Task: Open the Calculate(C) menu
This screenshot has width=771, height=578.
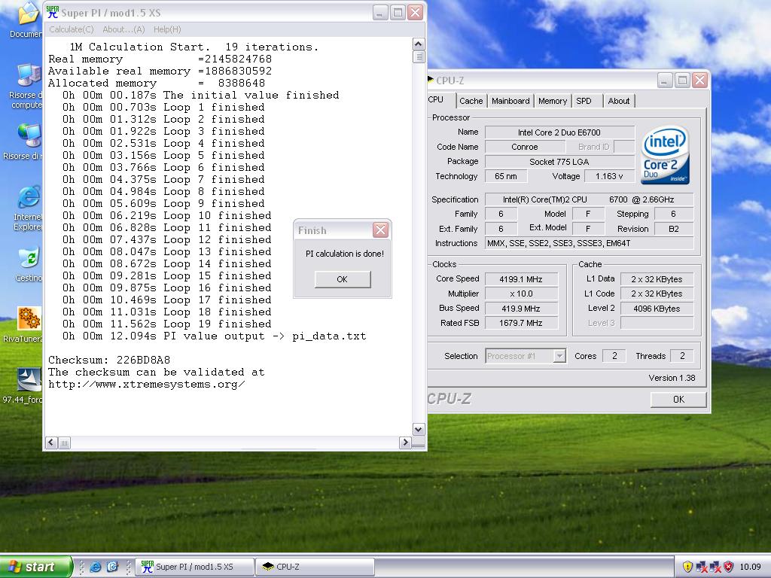Action: [72, 29]
